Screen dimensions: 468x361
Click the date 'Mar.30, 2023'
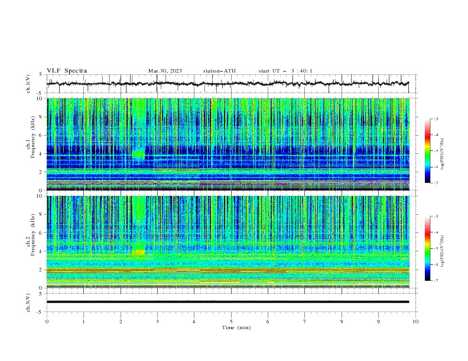(165, 71)
